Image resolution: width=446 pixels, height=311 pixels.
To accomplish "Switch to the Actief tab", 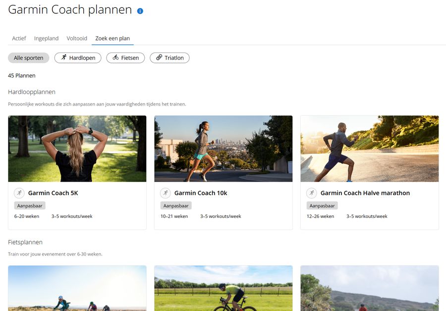I will point(19,38).
